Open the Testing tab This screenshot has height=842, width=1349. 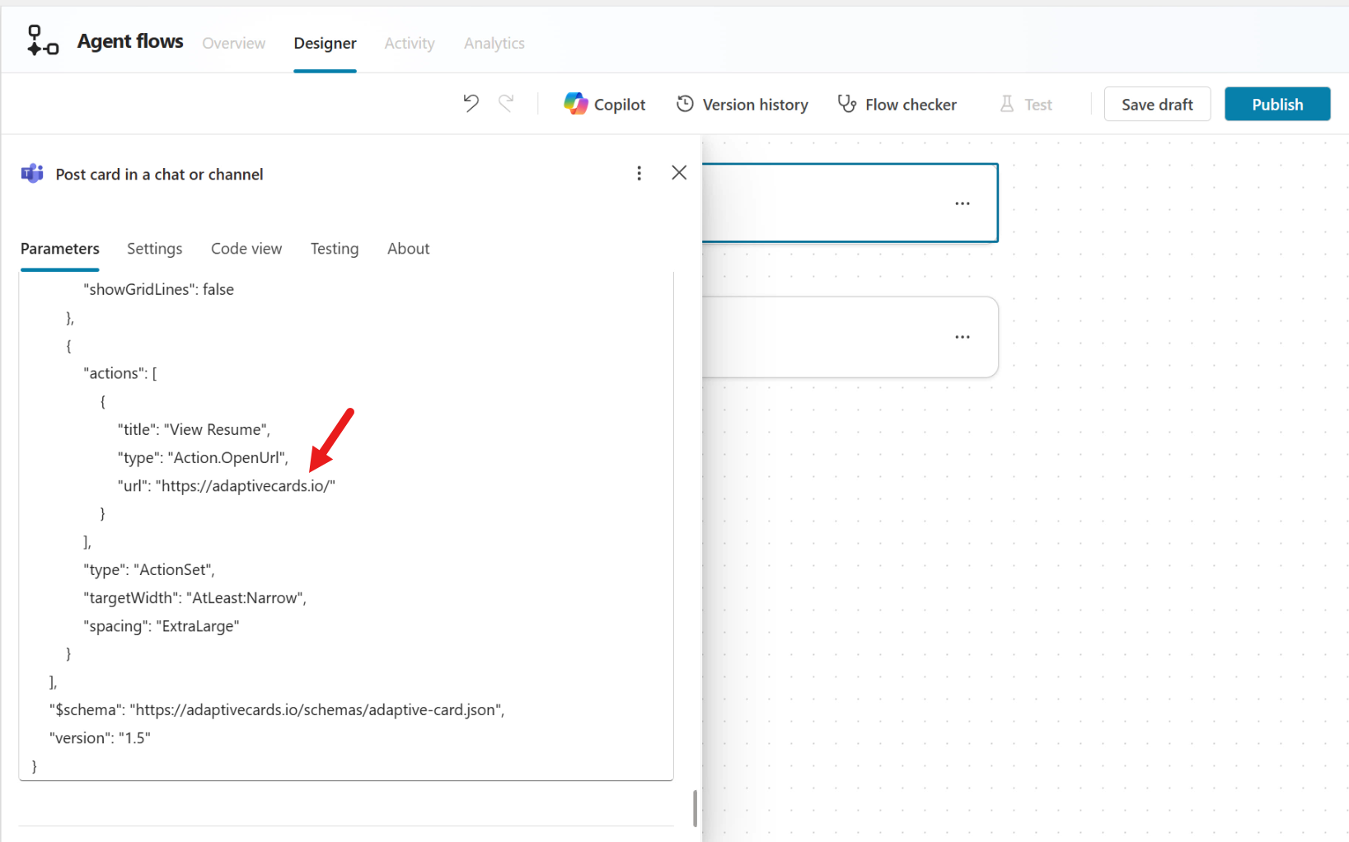point(335,248)
